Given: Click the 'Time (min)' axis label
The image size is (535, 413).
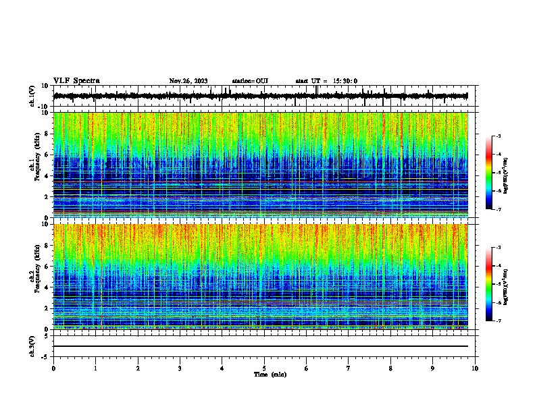Looking at the screenshot, I should pos(270,375).
